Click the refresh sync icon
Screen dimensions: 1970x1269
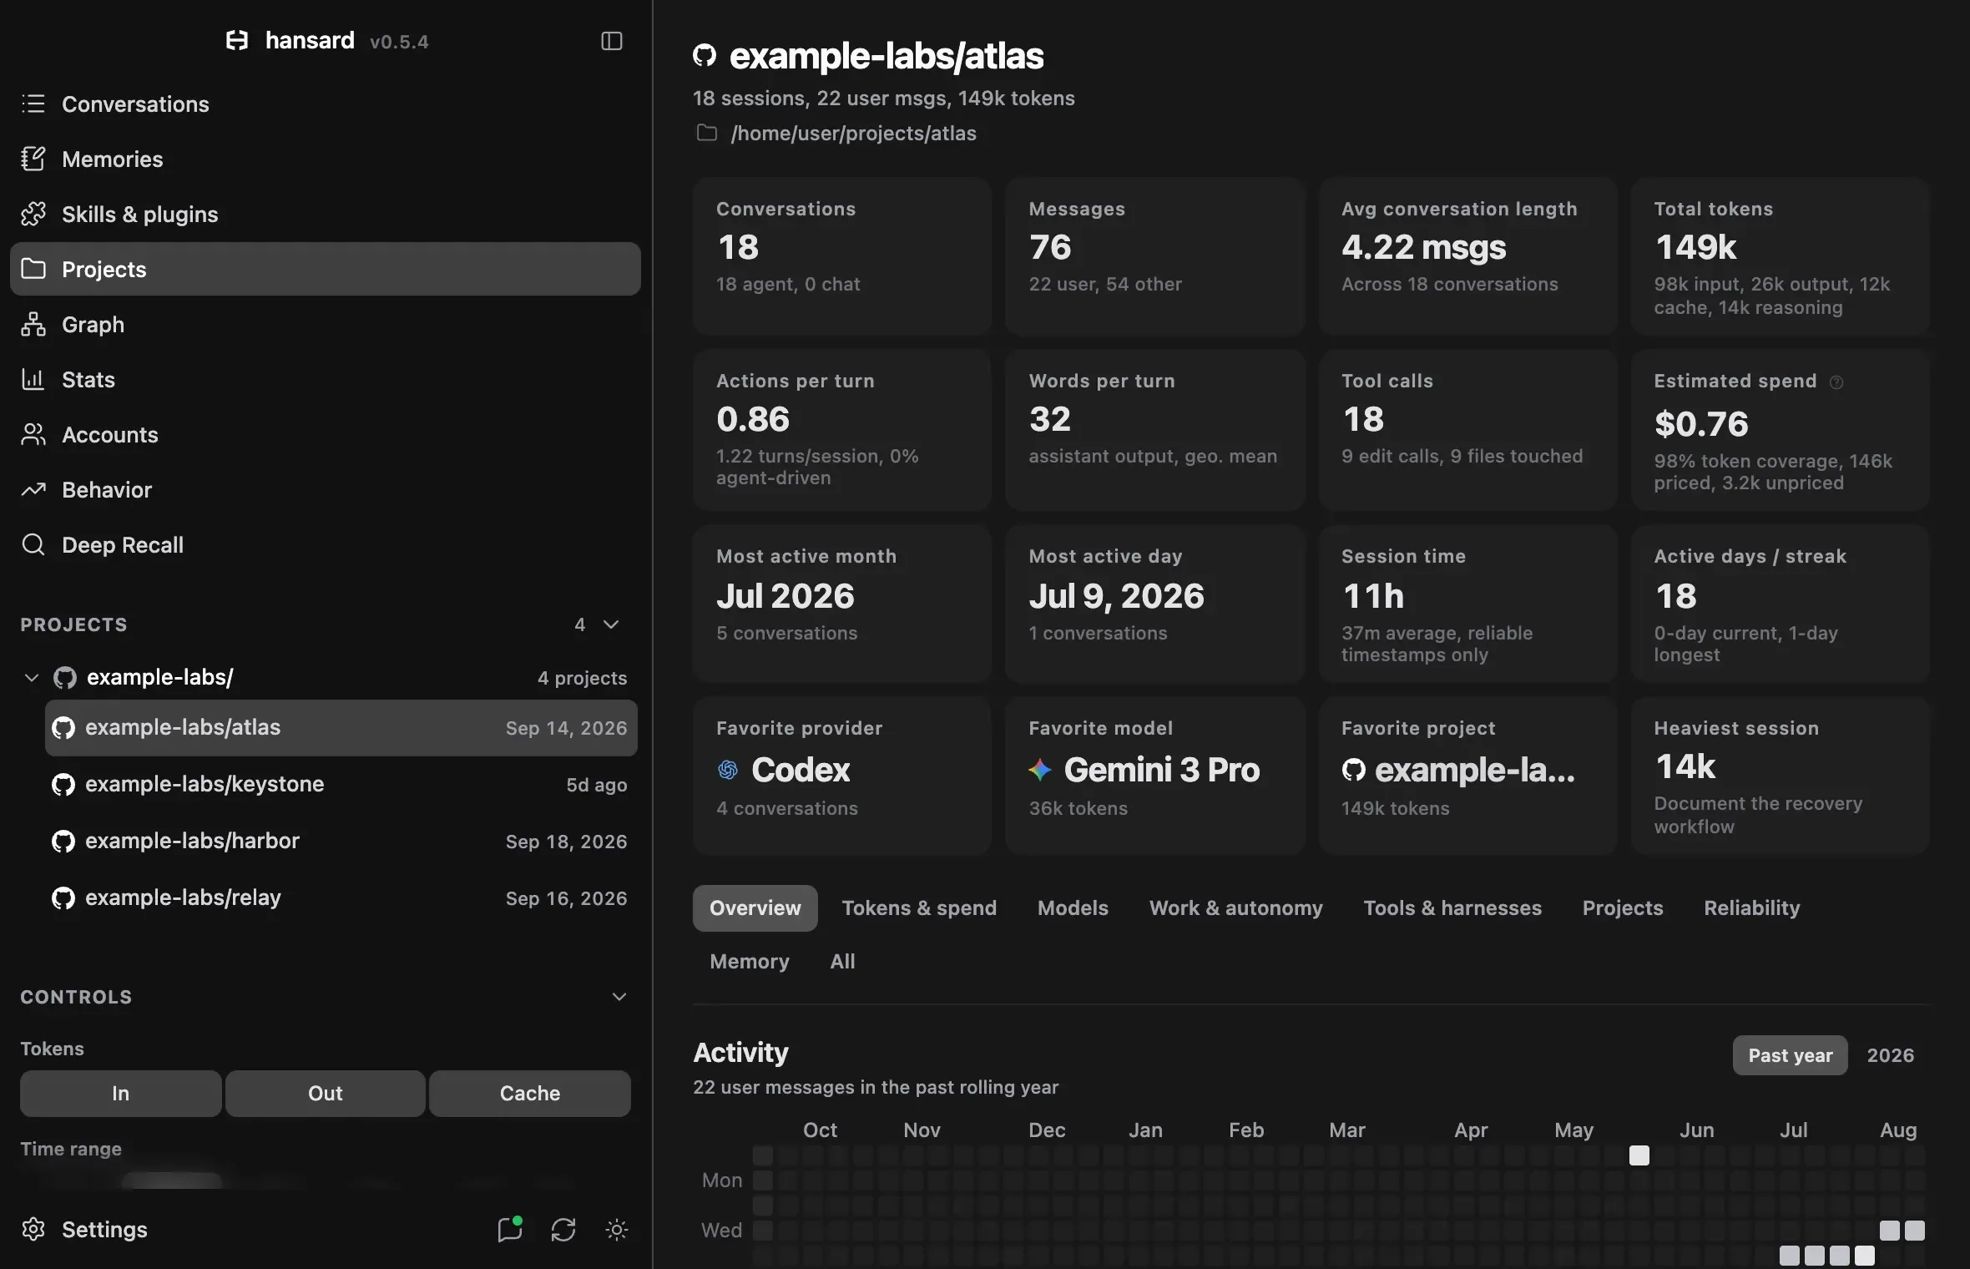[x=563, y=1229]
